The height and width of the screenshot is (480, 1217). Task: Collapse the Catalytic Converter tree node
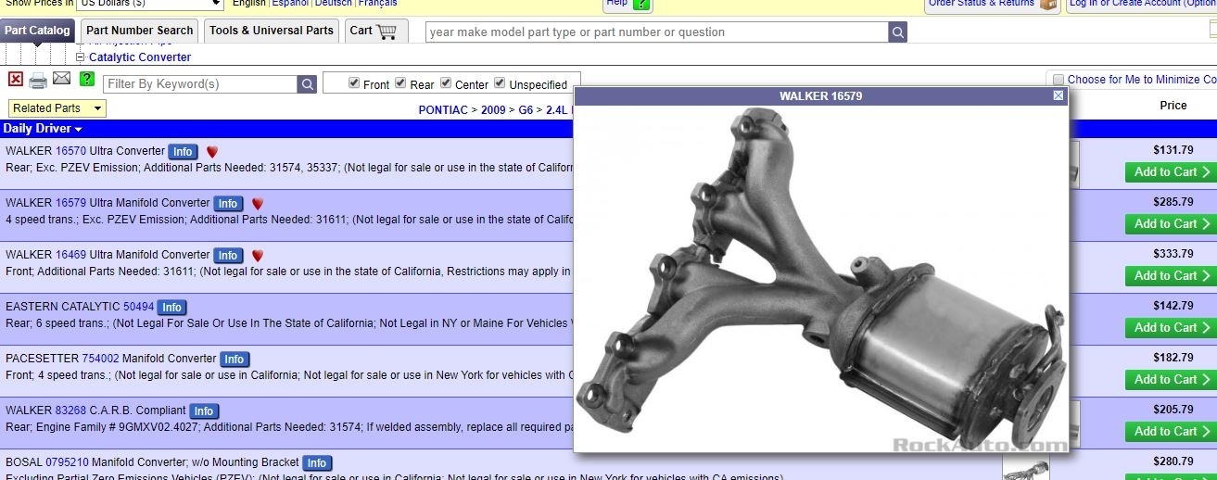point(80,57)
